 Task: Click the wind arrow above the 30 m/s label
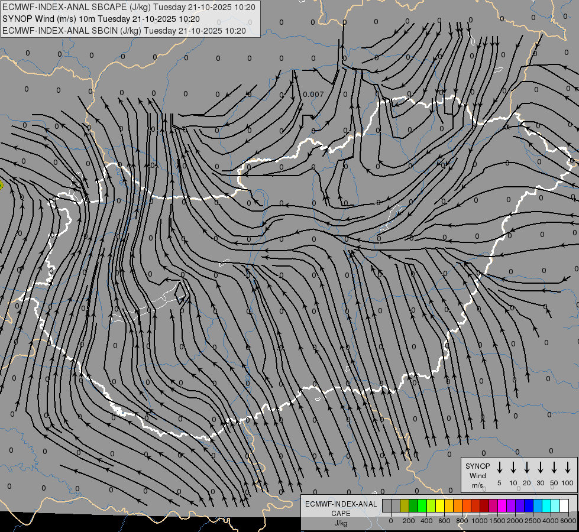click(x=540, y=468)
